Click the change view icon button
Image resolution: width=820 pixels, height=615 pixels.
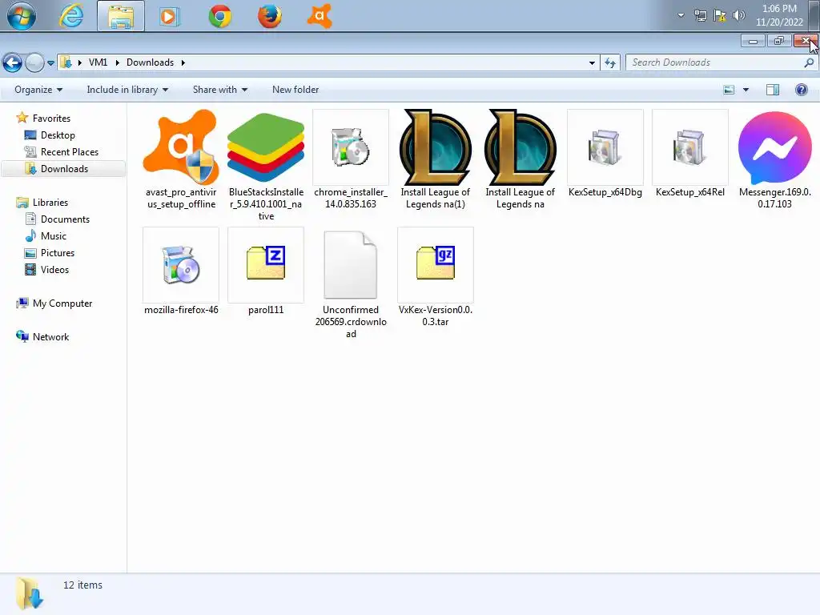pos(729,90)
